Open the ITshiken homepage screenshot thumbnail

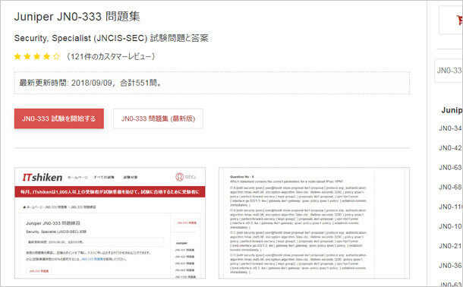[110, 223]
